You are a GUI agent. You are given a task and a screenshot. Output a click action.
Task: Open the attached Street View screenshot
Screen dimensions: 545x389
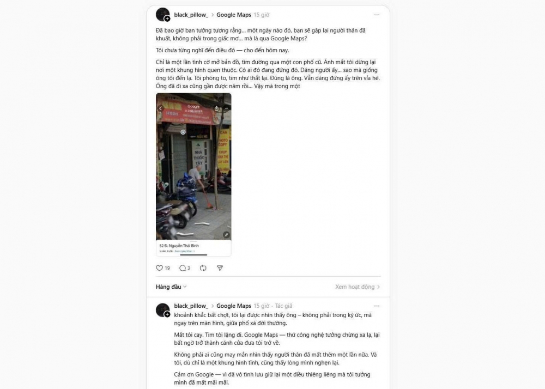193,175
